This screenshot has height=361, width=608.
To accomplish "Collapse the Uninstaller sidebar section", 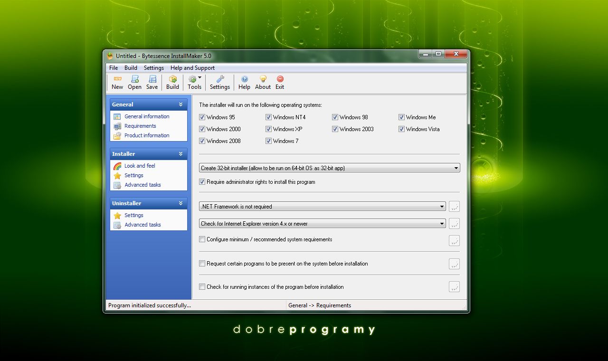I will pos(180,203).
